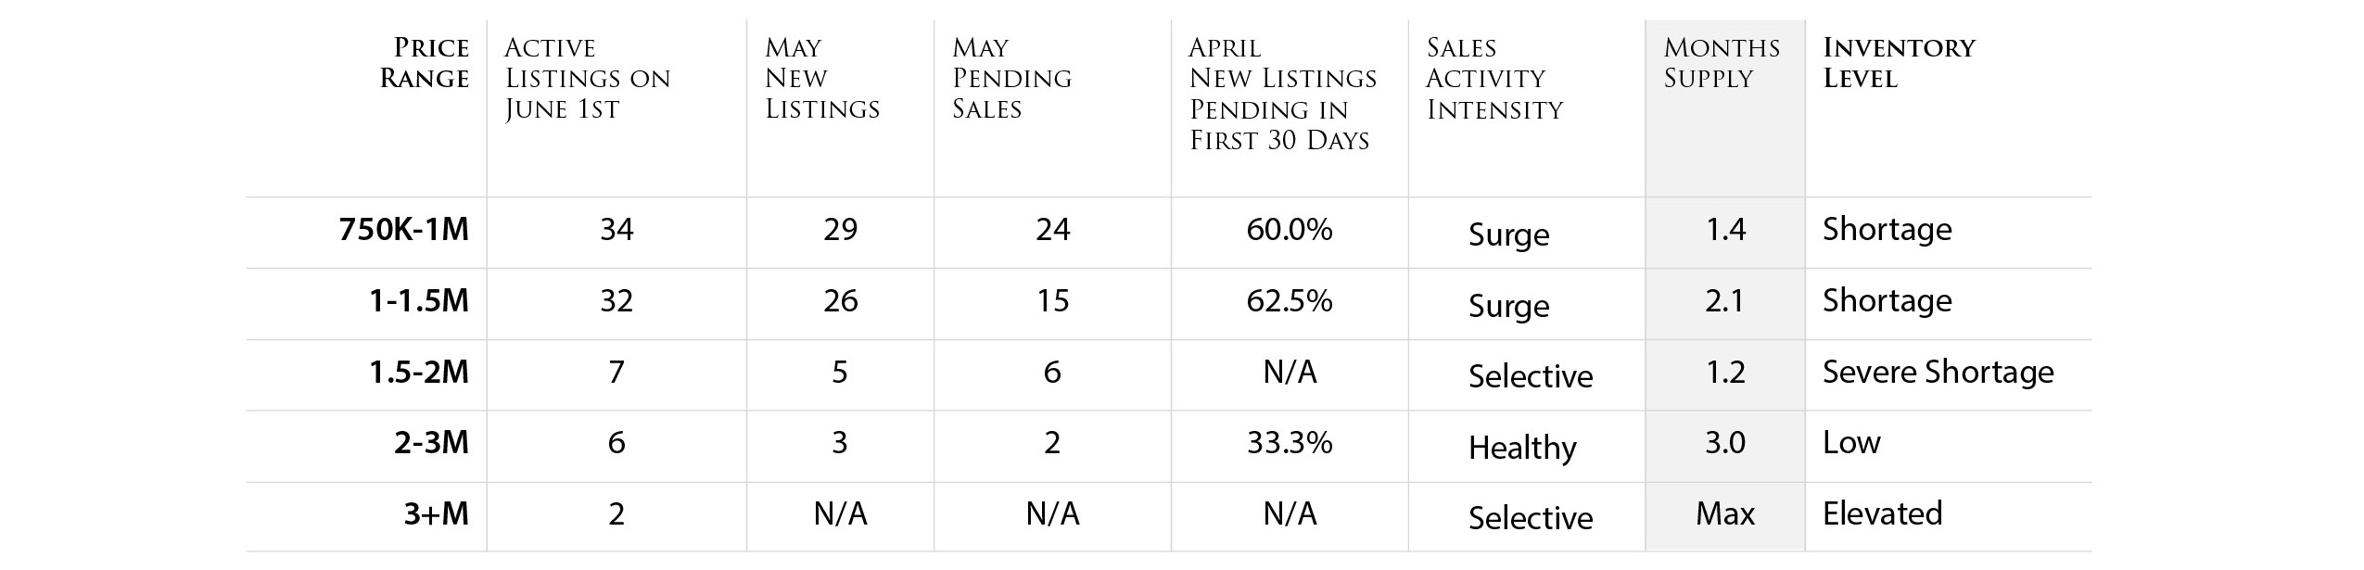Viewport: 2364px width, 570px height.
Task: Select the Inventory Level column header
Action: [x=1899, y=63]
